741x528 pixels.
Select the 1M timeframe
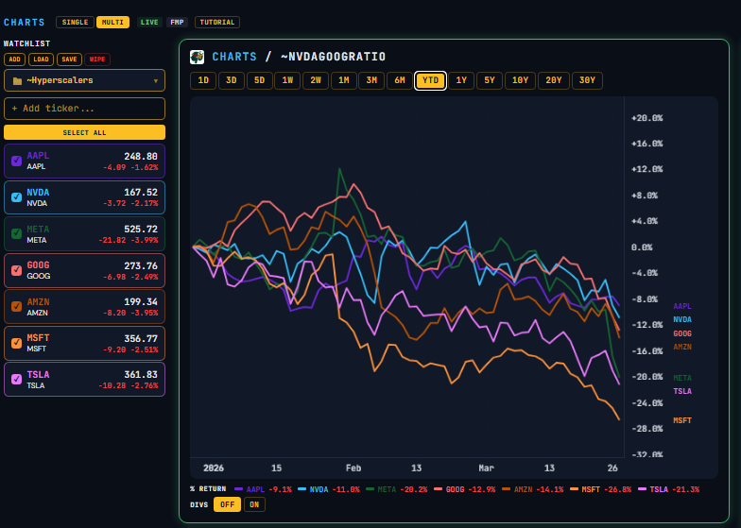coord(344,80)
